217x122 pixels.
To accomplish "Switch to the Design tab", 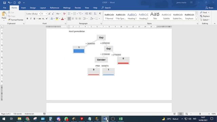I will 33,8.
